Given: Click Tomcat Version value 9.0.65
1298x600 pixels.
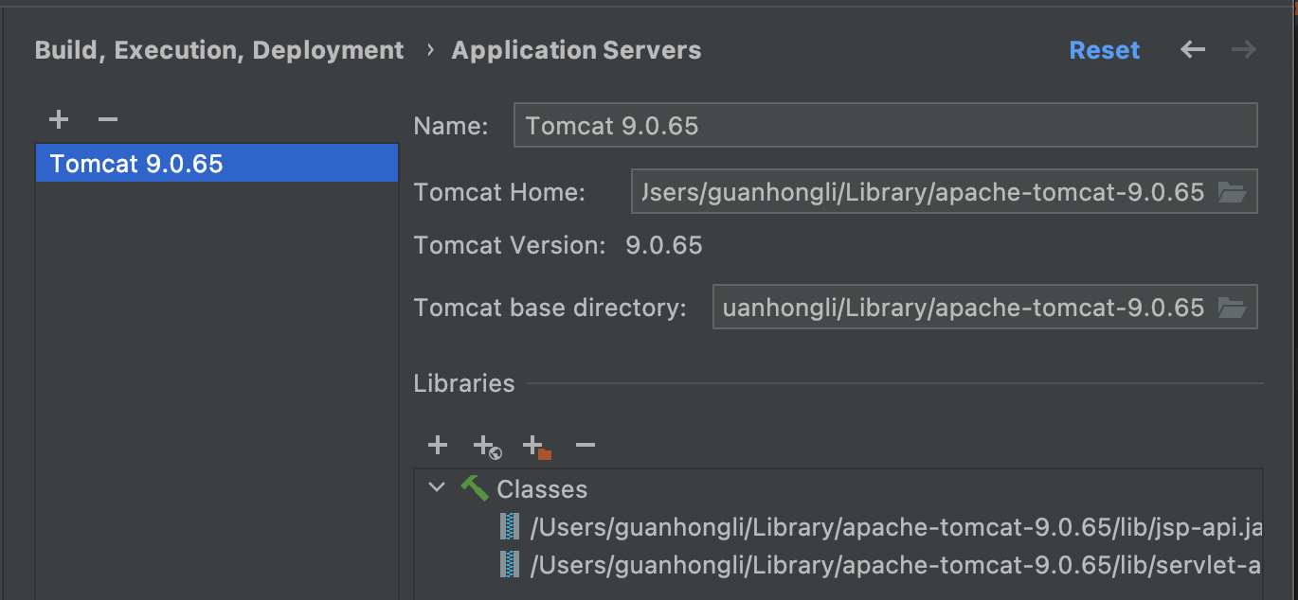Looking at the screenshot, I should (x=664, y=246).
